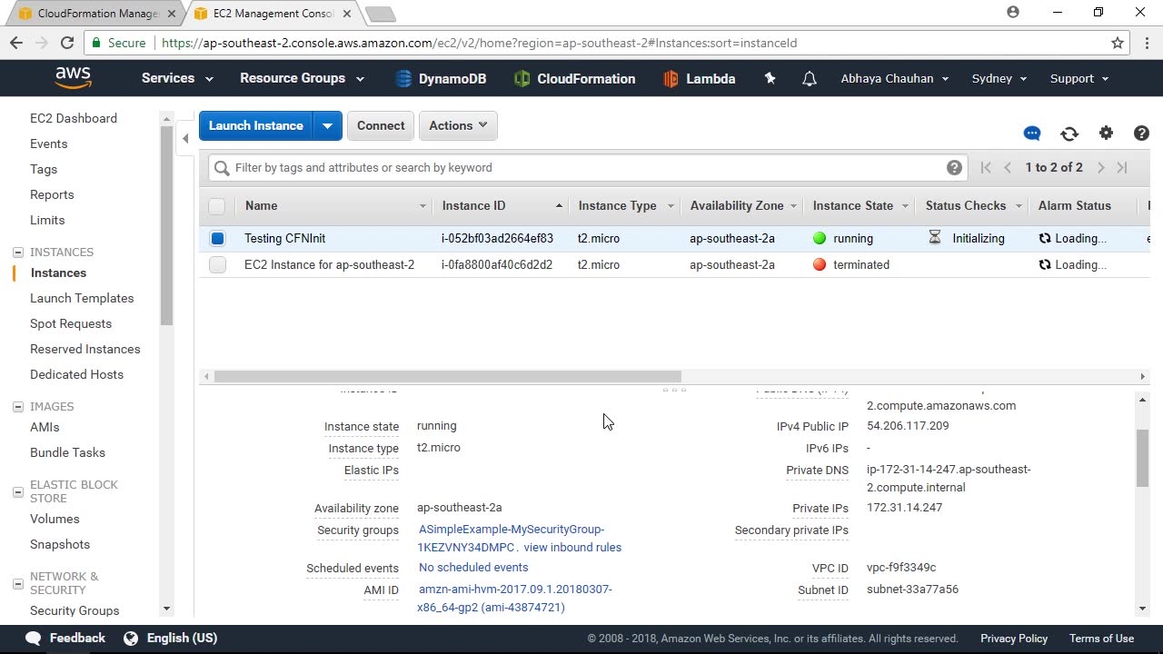Click the search filter help icon

pos(954,167)
